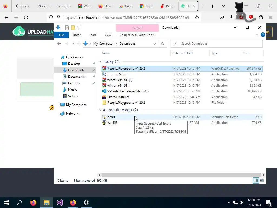Open the Firefox Extensions puzzle icon
The image size is (277, 208).
tap(261, 18)
